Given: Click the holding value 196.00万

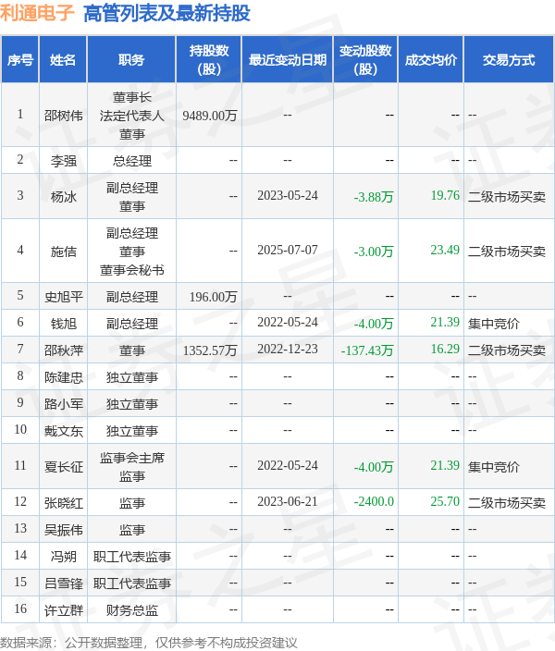Looking at the screenshot, I should [213, 297].
